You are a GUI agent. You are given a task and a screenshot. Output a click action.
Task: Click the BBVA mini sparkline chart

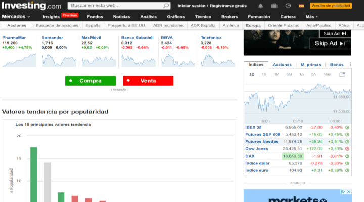178,60
